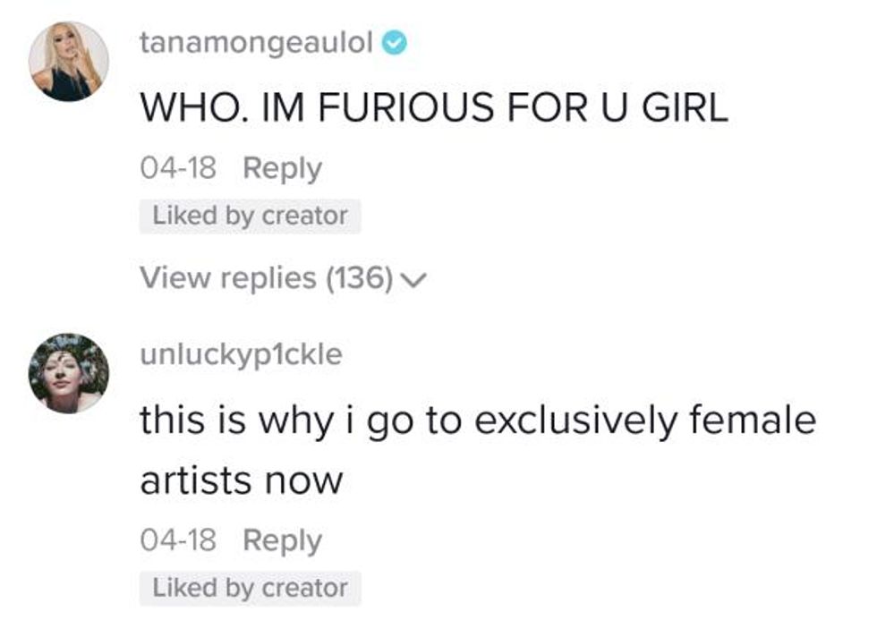
Task: Click Liked by creator badge under unluckyp1ckle
Action: click(250, 588)
